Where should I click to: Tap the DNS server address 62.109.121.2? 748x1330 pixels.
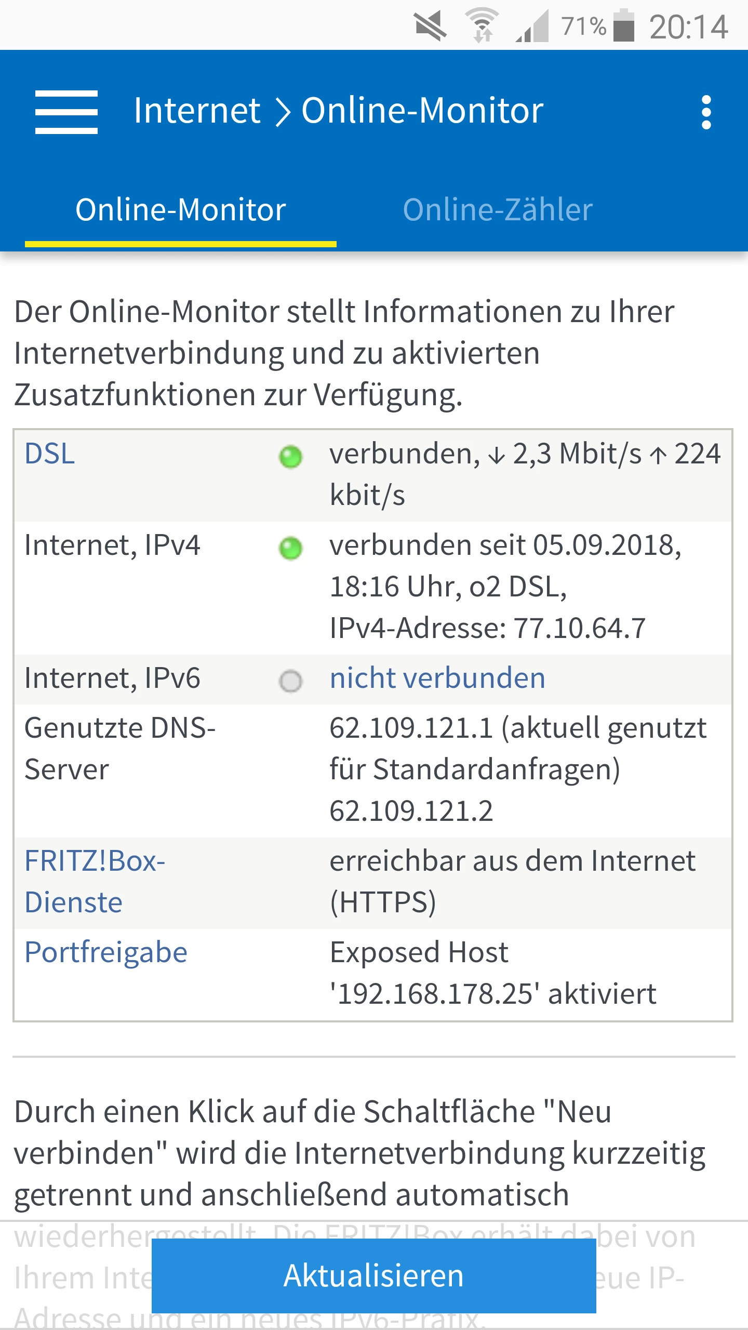(x=411, y=811)
